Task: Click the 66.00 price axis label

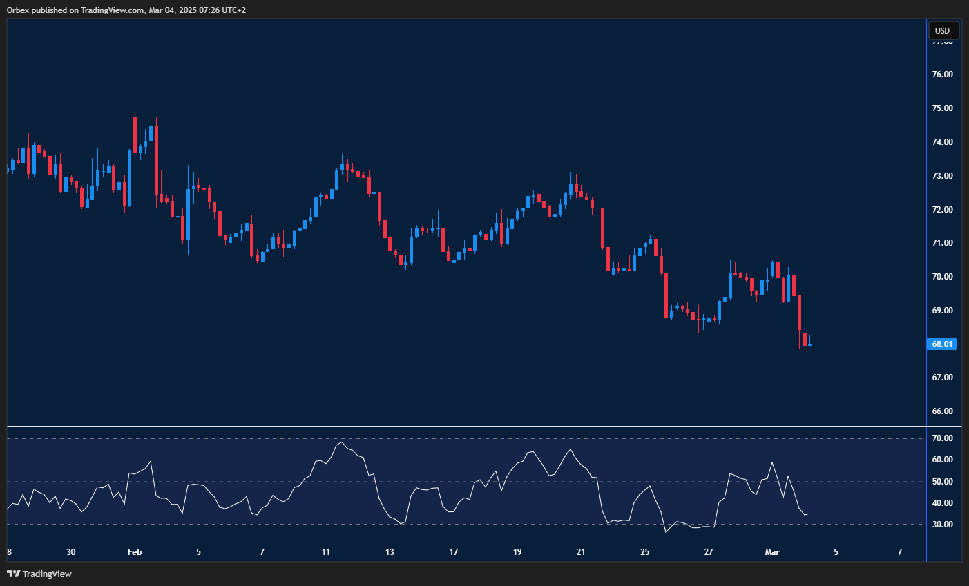Action: point(942,411)
